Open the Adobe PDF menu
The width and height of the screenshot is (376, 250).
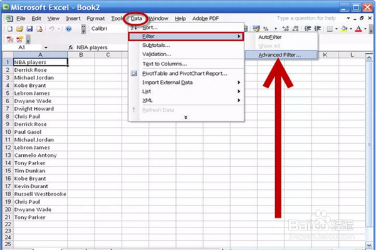click(206, 18)
